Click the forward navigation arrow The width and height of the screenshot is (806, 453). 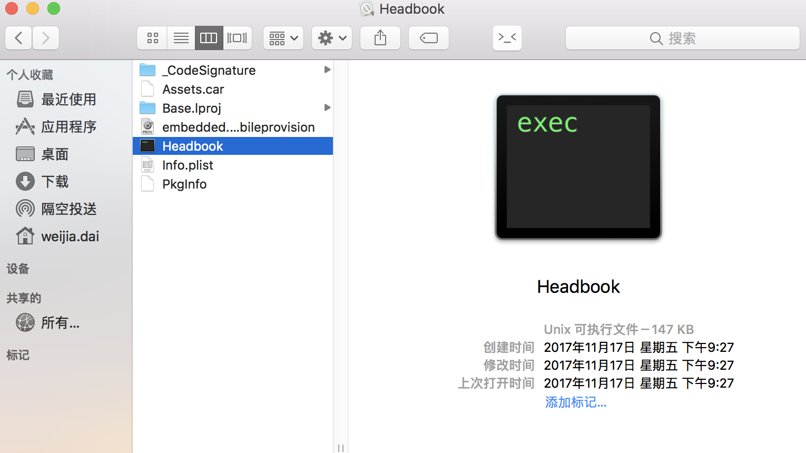tap(46, 38)
